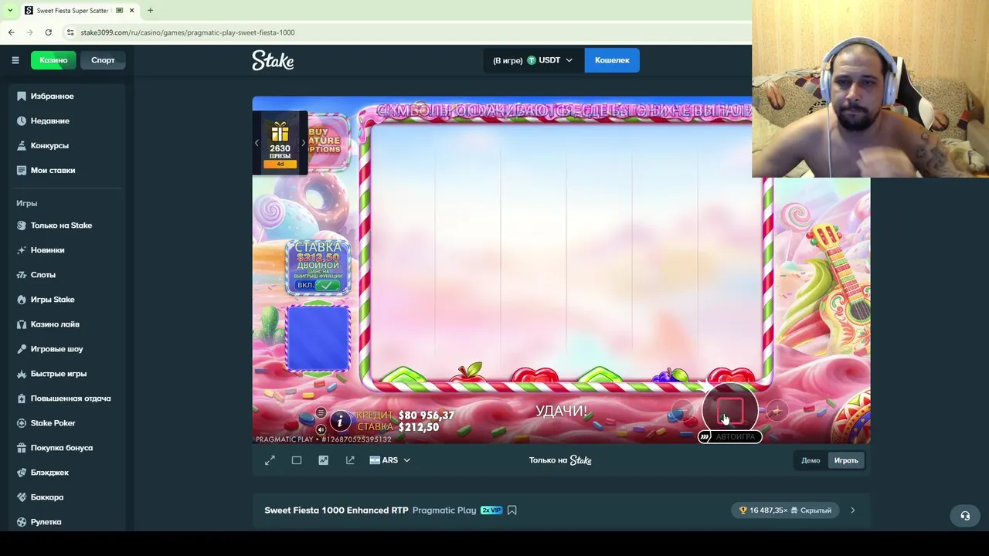Click the browser address bar URL
This screenshot has width=989, height=556.
(x=187, y=32)
